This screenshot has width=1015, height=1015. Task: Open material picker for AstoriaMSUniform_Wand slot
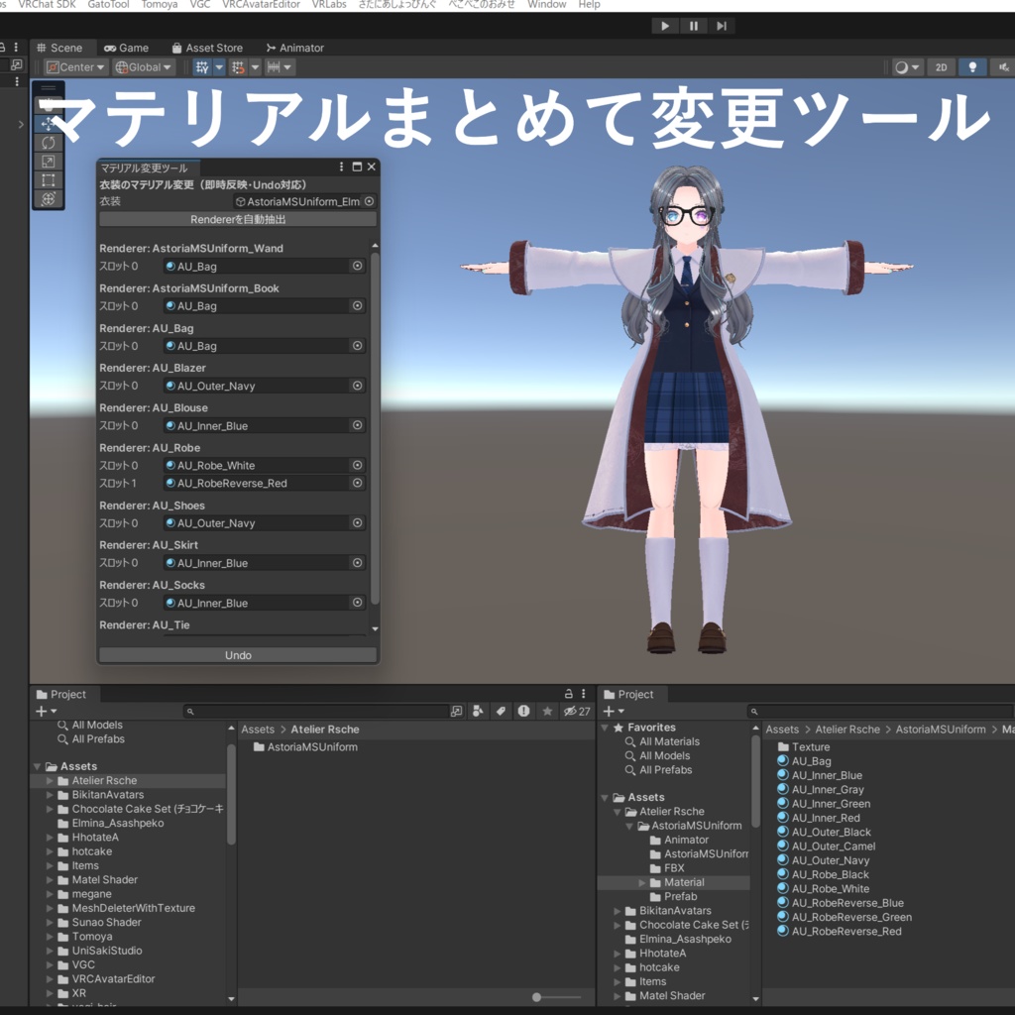pos(357,266)
